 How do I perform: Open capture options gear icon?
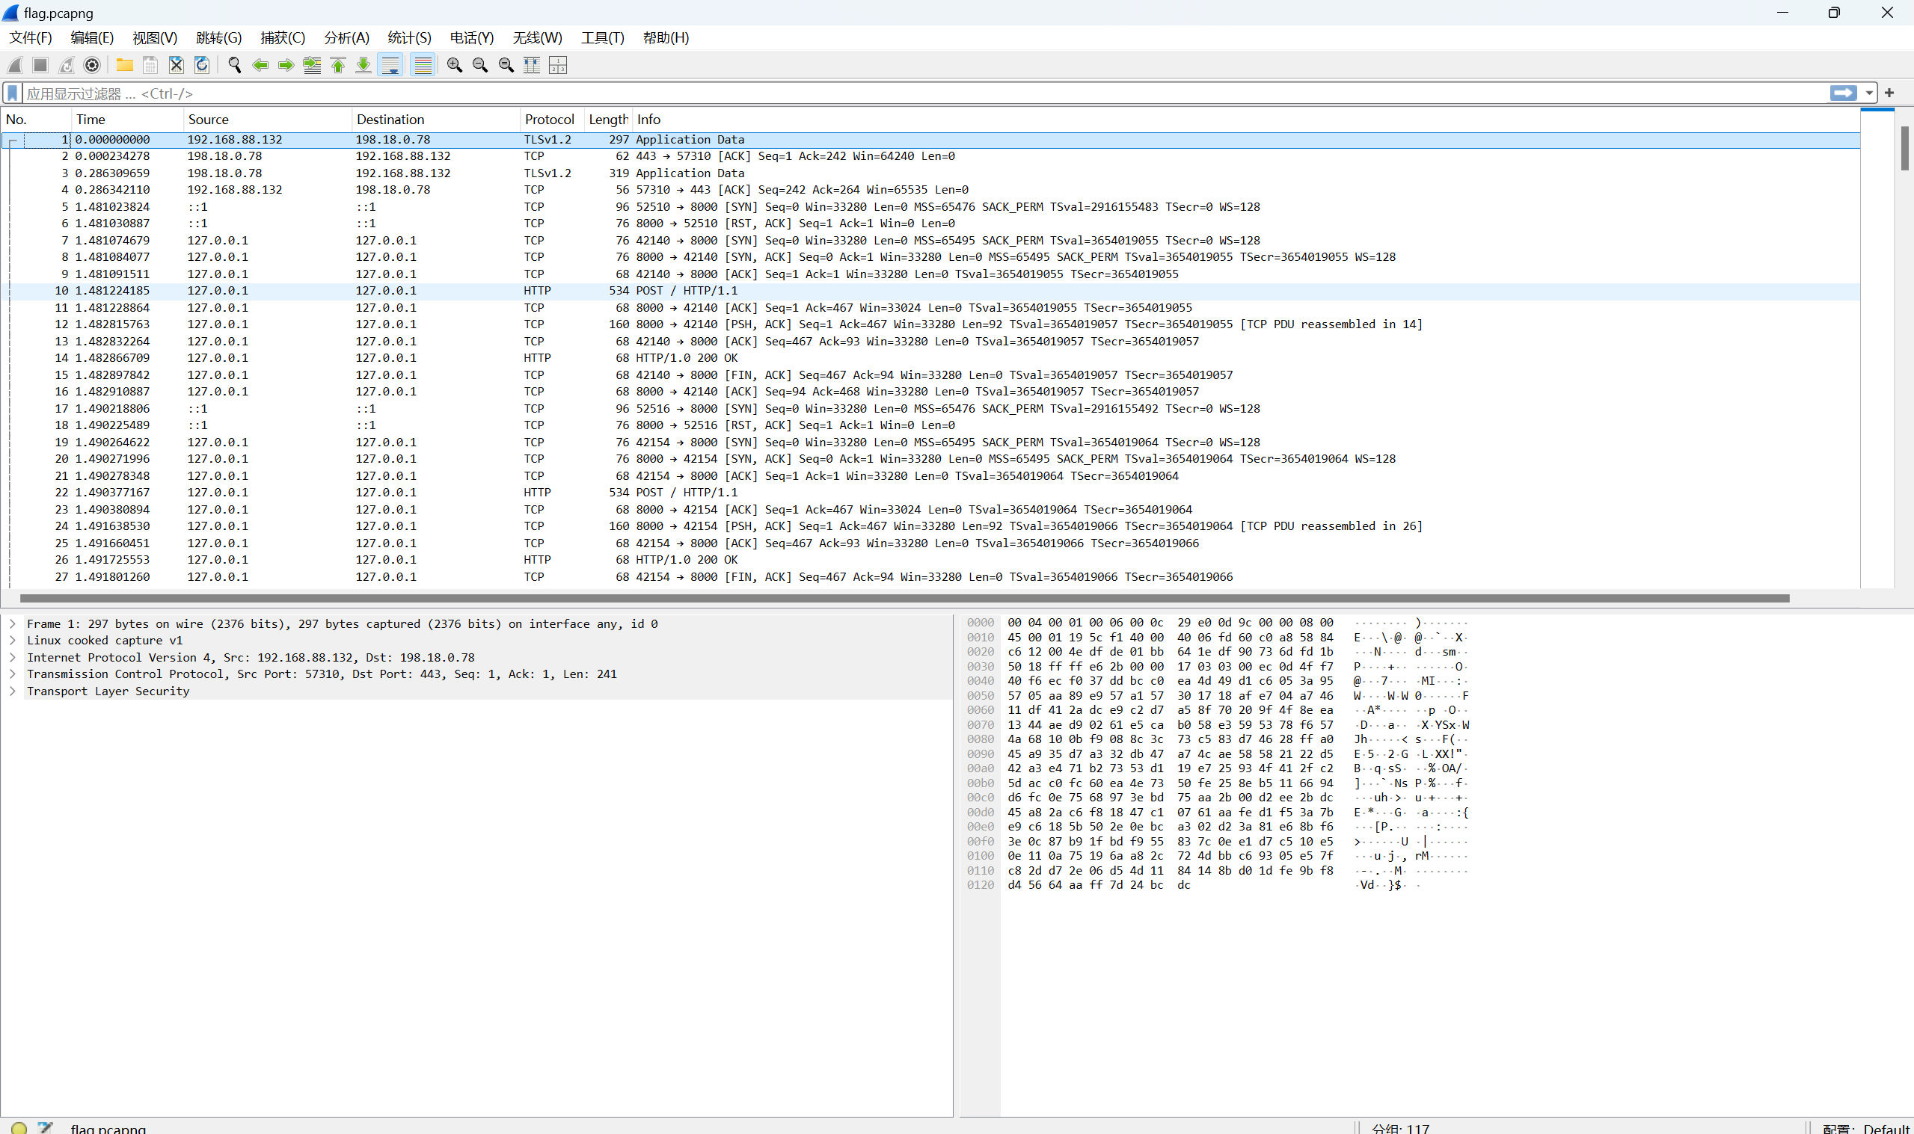pyautogui.click(x=92, y=65)
